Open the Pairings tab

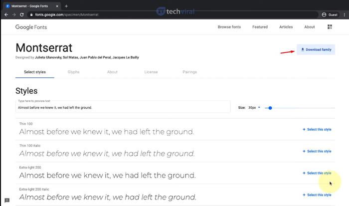(x=189, y=72)
